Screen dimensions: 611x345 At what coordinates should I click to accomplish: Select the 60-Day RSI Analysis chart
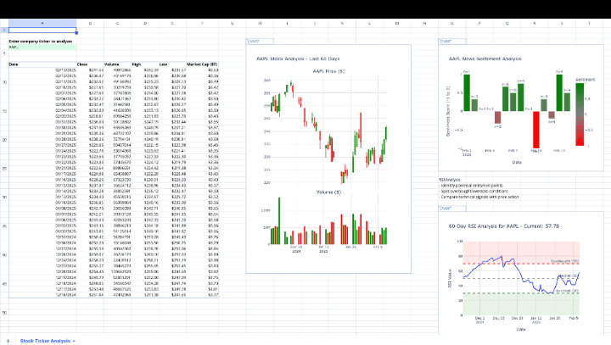click(521, 273)
